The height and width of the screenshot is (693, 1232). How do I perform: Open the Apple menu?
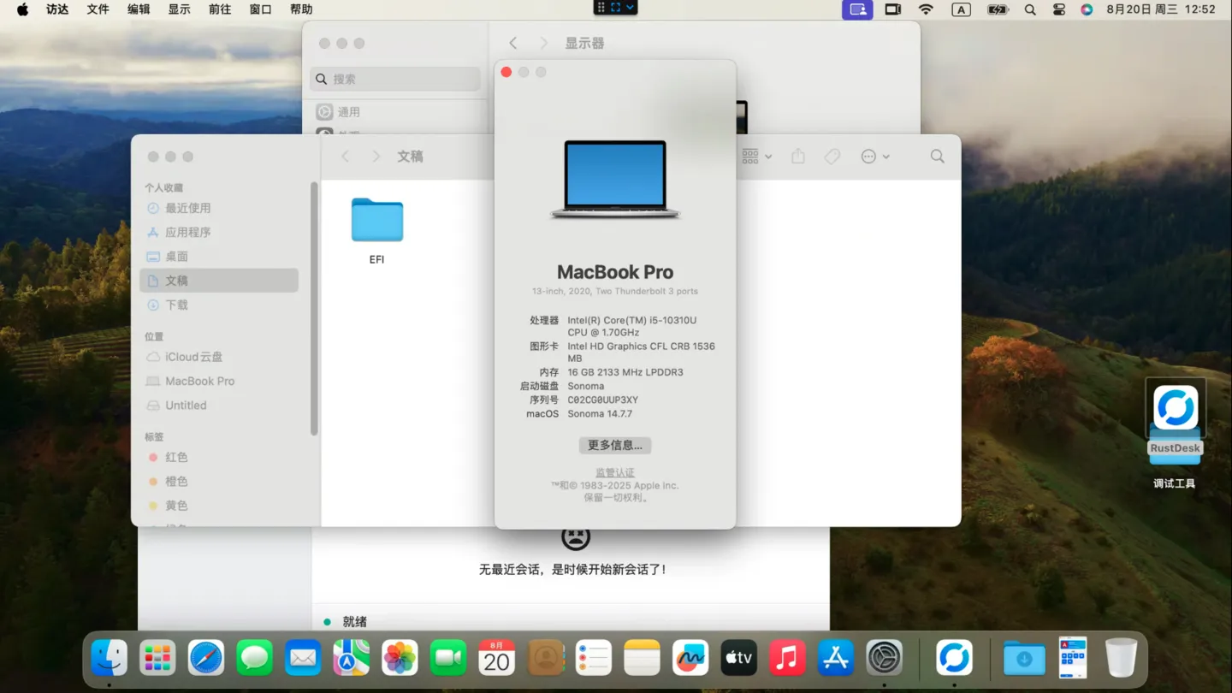click(x=22, y=9)
